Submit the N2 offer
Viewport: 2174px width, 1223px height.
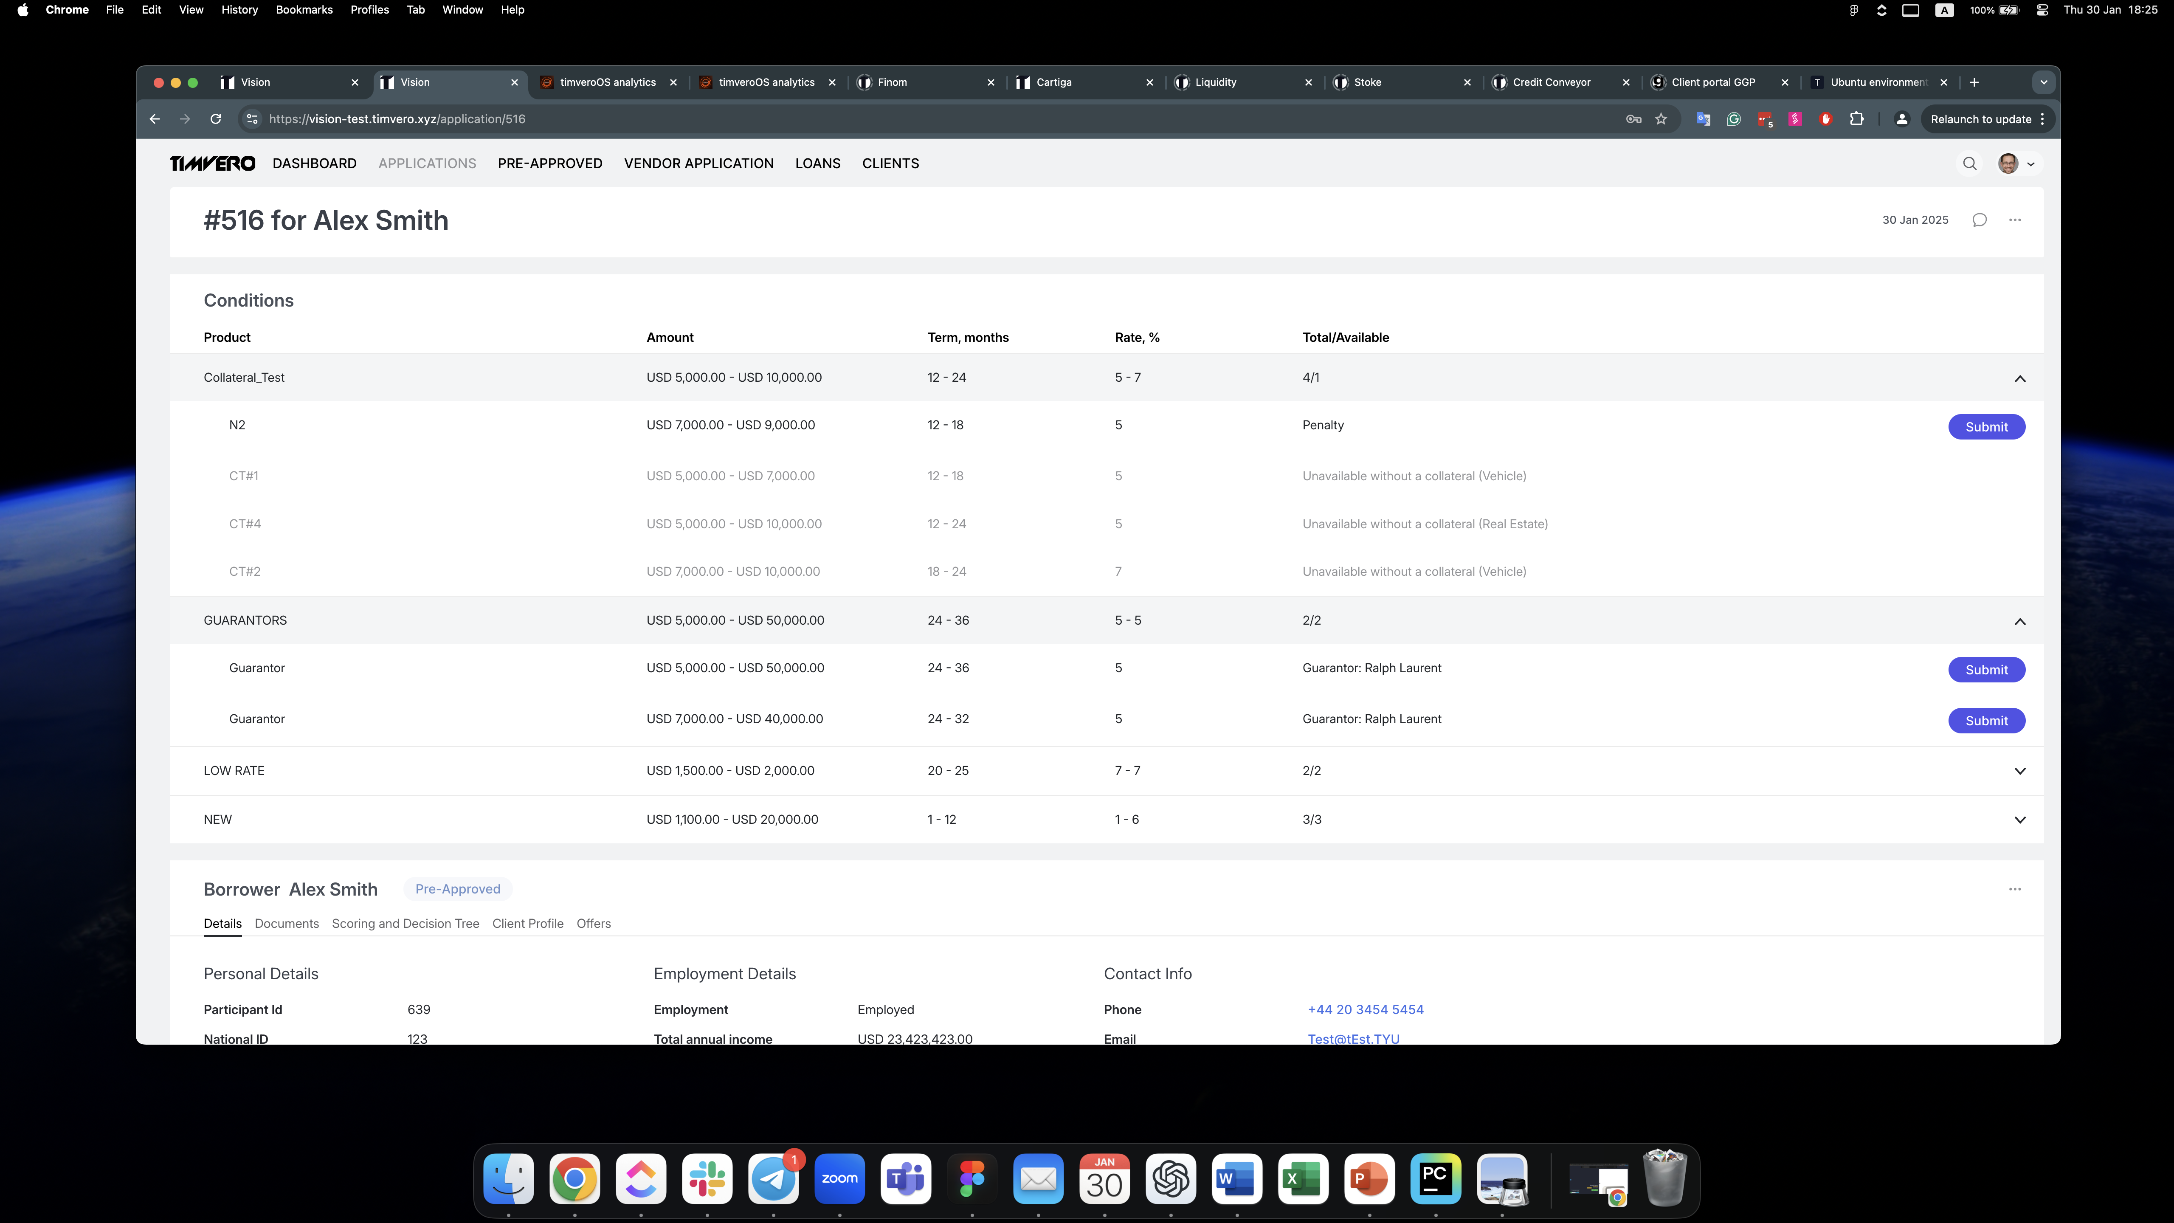(x=1986, y=427)
